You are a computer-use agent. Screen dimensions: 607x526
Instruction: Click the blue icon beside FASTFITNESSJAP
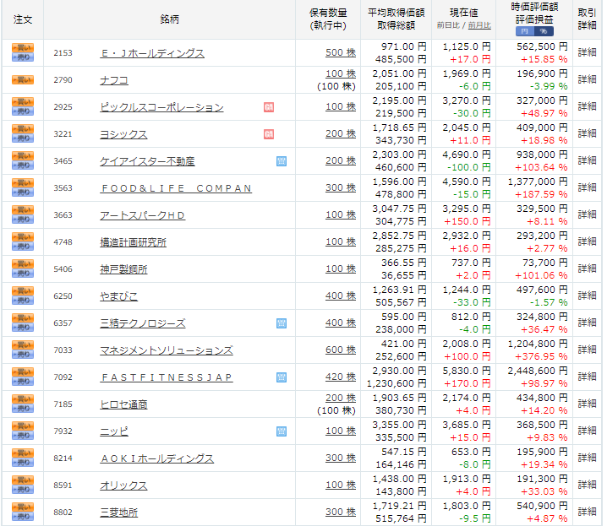[282, 377]
